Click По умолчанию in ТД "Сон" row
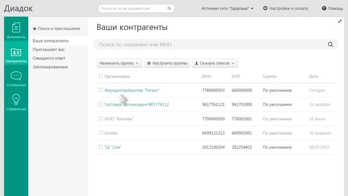Image resolution: width=348 pixels, height=196 pixels. pos(277,147)
